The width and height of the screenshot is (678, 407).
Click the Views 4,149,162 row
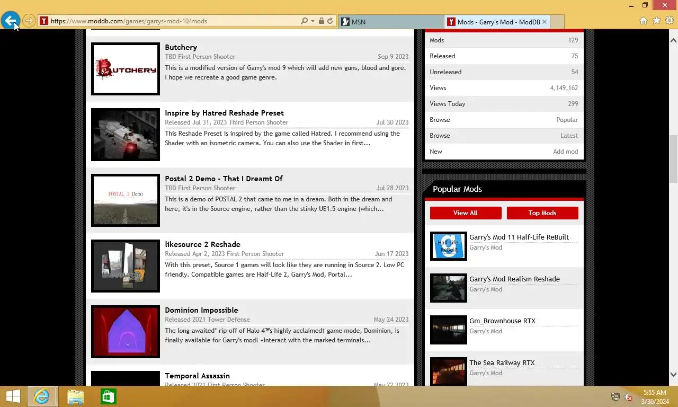click(504, 88)
